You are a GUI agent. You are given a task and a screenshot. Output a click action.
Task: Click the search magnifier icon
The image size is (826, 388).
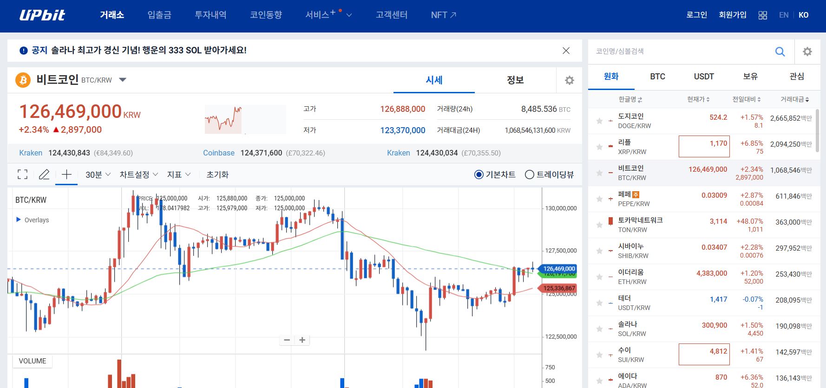coord(780,52)
